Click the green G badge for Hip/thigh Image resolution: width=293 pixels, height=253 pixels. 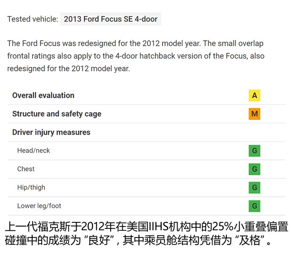pos(254,187)
